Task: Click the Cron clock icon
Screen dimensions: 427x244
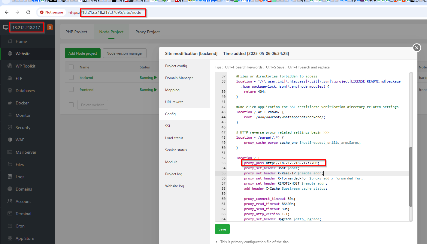Action: [x=10, y=226]
